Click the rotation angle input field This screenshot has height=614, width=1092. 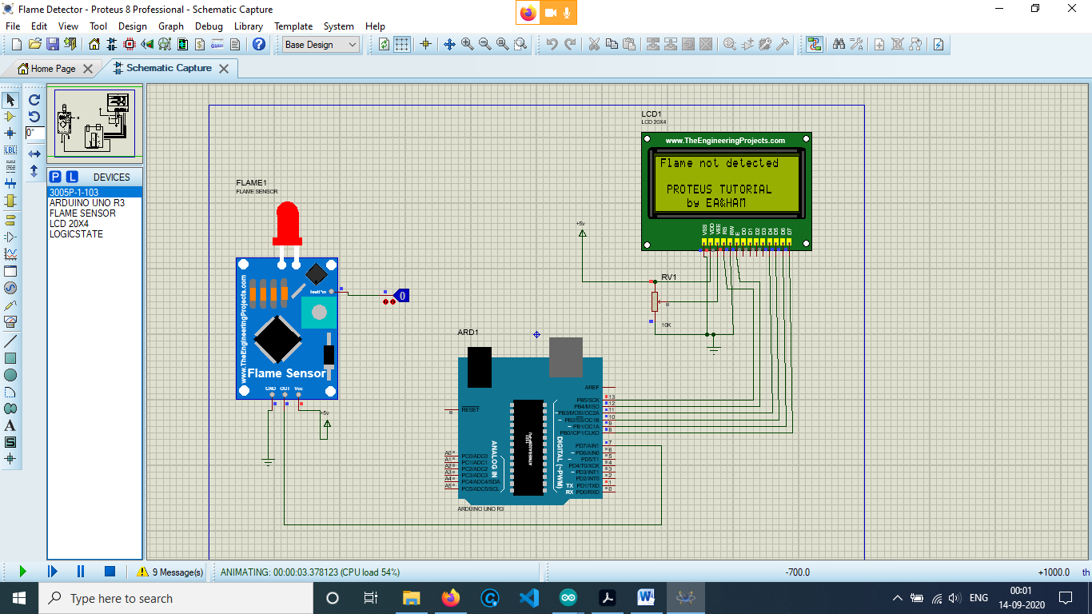[x=34, y=133]
